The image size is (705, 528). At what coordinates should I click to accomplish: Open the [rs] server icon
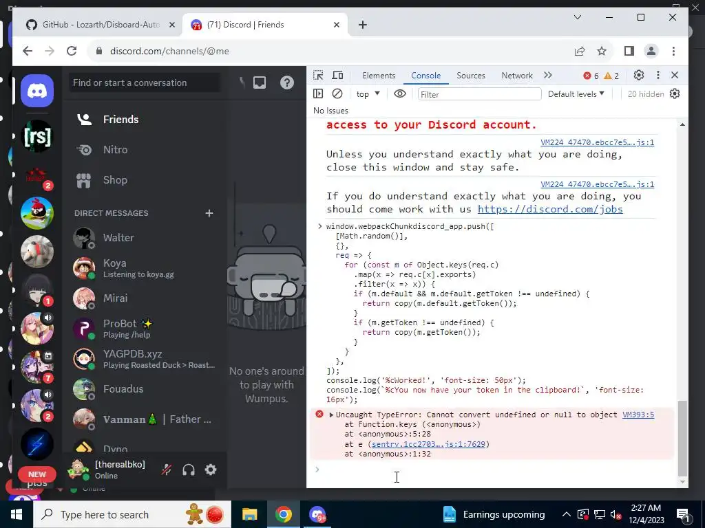point(37,137)
